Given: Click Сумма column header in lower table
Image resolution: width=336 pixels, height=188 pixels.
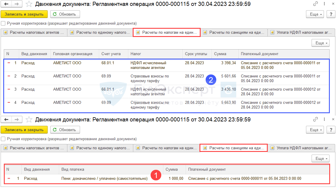Looking at the screenshot, I should click(x=174, y=170).
